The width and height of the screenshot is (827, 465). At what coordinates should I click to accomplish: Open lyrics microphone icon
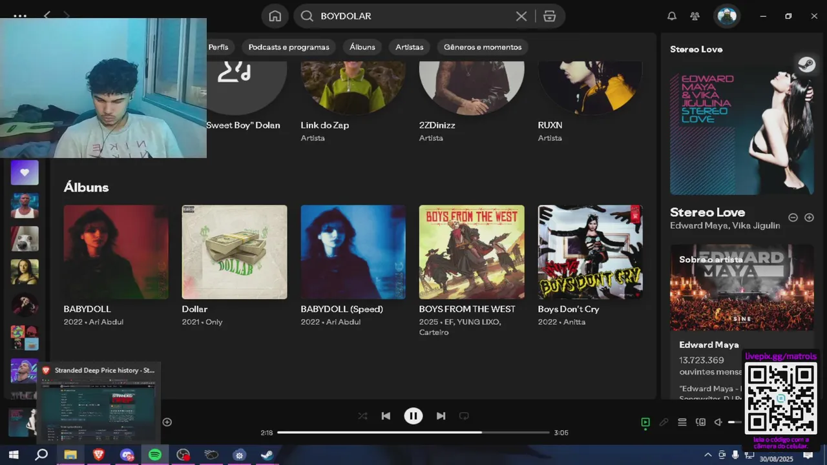click(x=664, y=422)
